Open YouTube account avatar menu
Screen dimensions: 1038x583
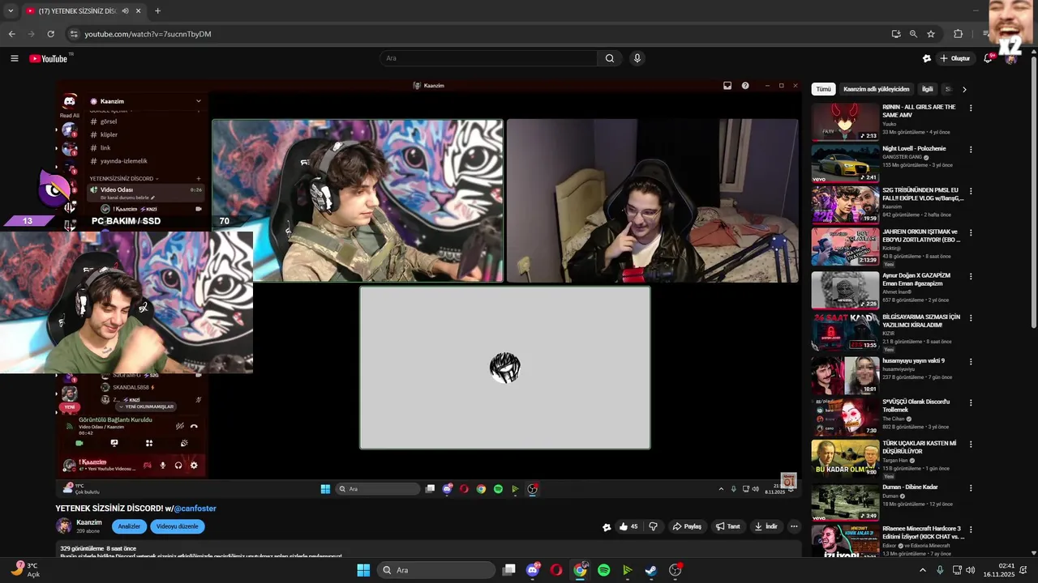point(1010,58)
